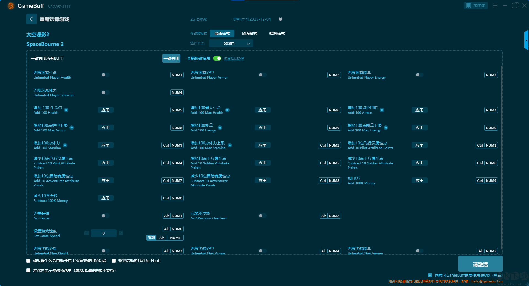The image size is (529, 286).
Task: Click star badge beside Add 100 Health
Action: point(66,110)
